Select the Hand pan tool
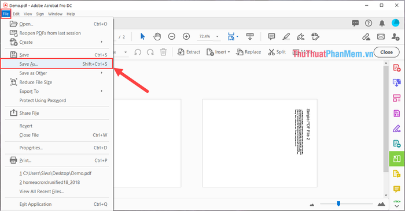 (157, 36)
